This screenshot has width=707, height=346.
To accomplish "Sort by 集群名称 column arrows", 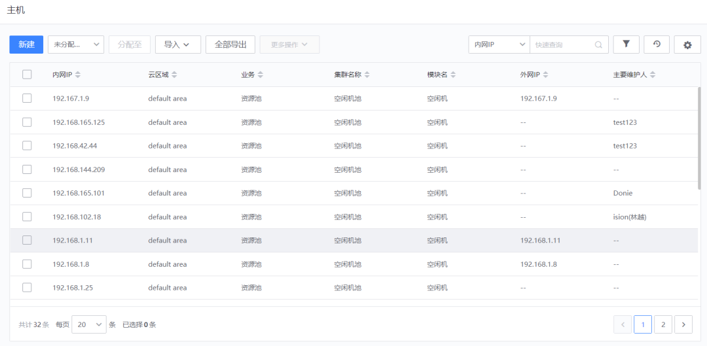I will tap(367, 75).
